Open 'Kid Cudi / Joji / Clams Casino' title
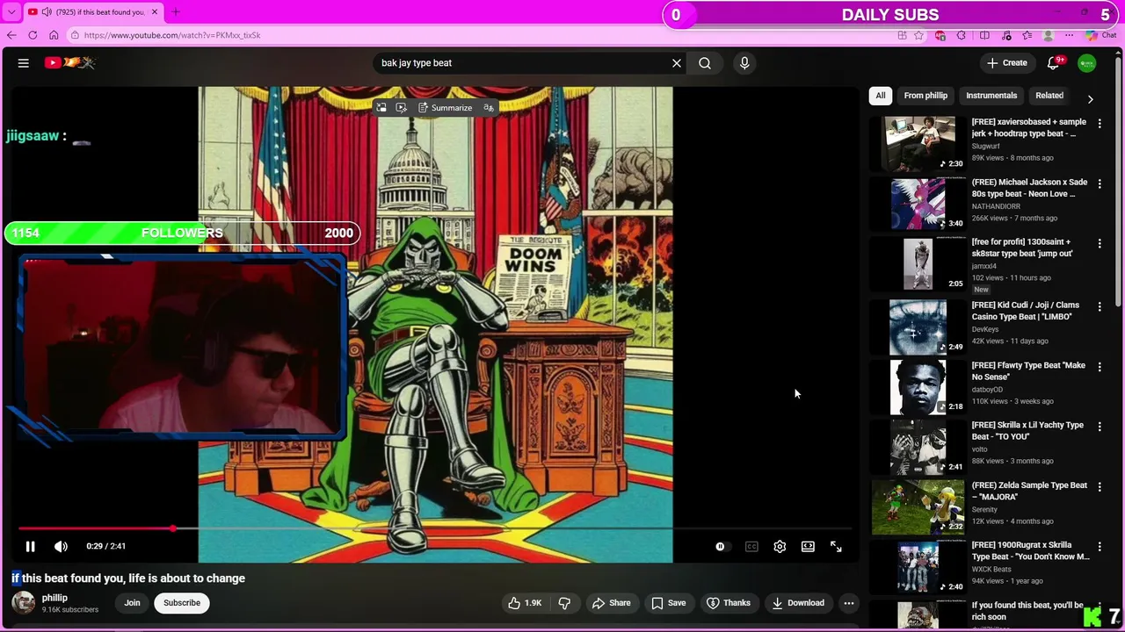Screen dimensions: 1125x632 (x=1026, y=311)
